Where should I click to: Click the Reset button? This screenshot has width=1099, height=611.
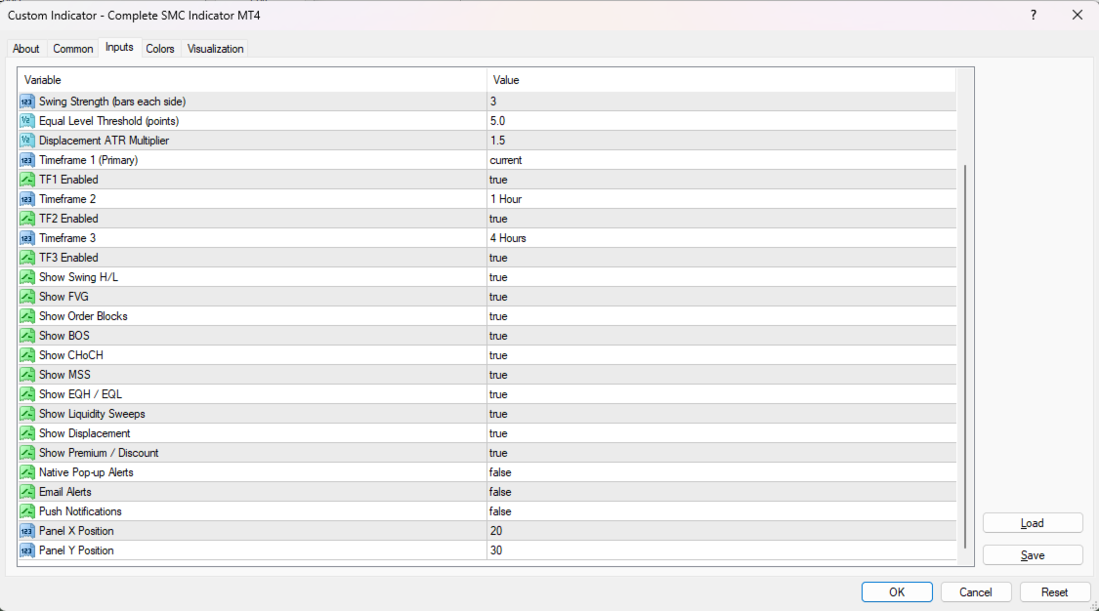[x=1054, y=591]
